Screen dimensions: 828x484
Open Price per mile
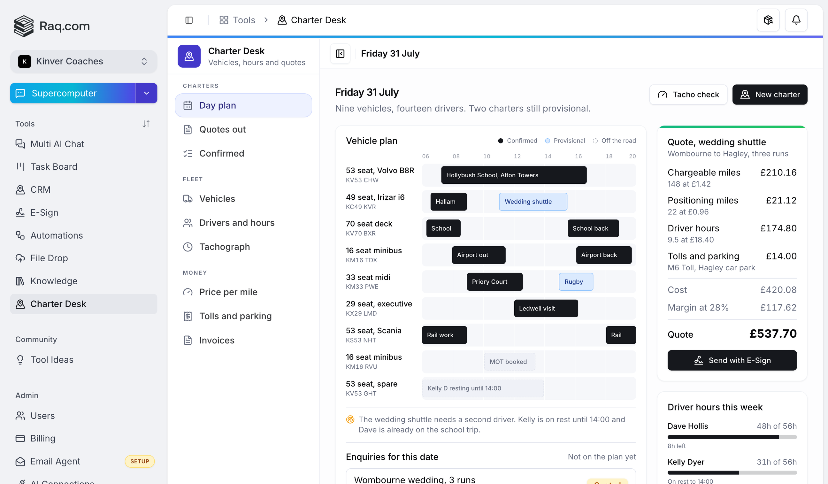243,292
